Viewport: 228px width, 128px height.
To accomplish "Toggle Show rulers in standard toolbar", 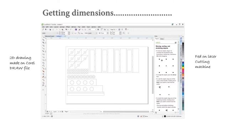I will point(102,30).
